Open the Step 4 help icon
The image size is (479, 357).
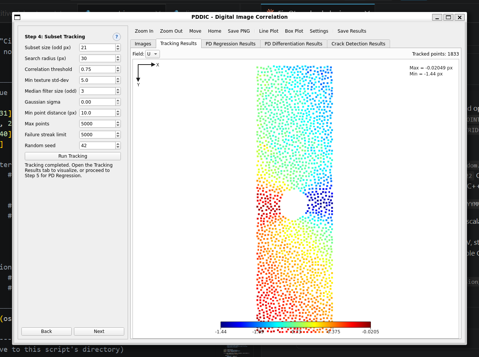tap(117, 37)
